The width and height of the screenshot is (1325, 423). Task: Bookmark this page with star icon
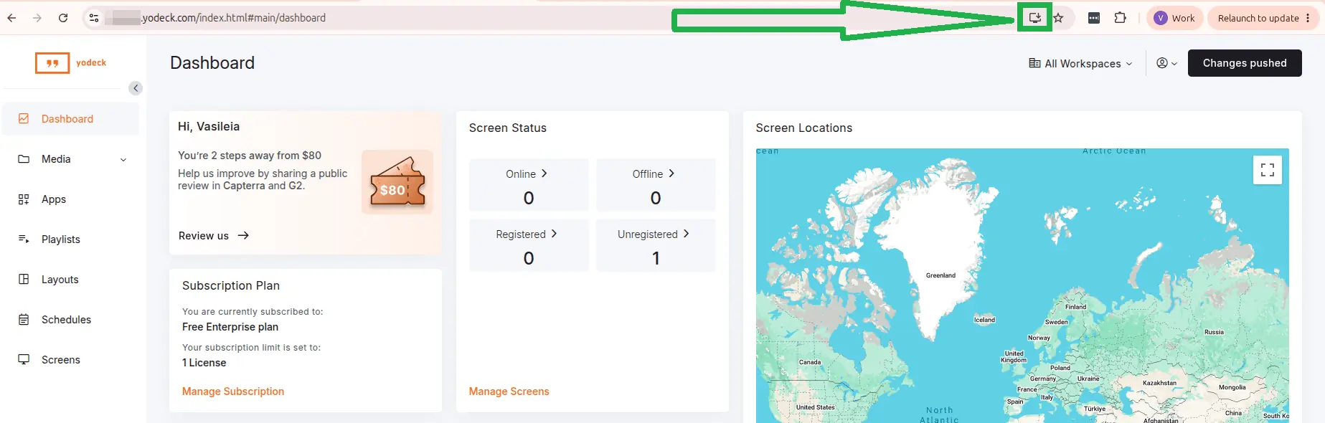[x=1058, y=18]
